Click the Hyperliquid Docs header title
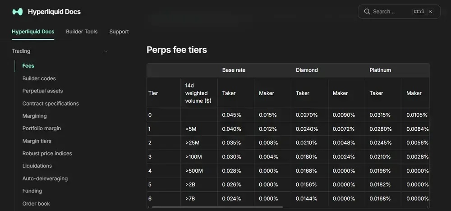Viewport: 451px width, 211px height. (54, 12)
